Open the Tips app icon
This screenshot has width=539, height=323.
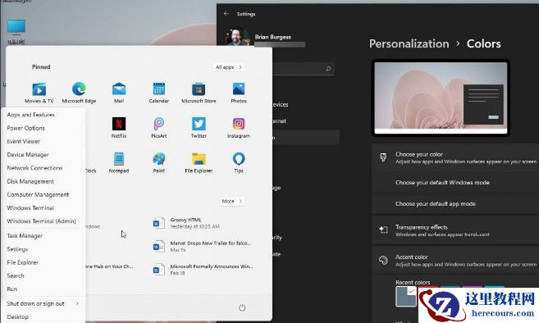click(239, 159)
